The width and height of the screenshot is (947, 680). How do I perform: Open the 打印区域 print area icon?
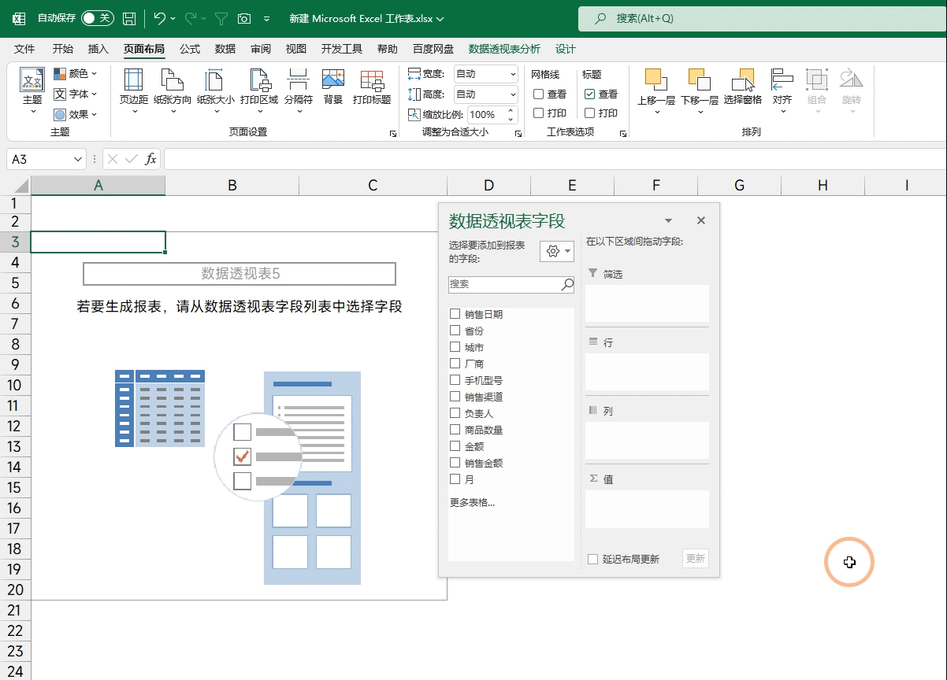tap(258, 81)
